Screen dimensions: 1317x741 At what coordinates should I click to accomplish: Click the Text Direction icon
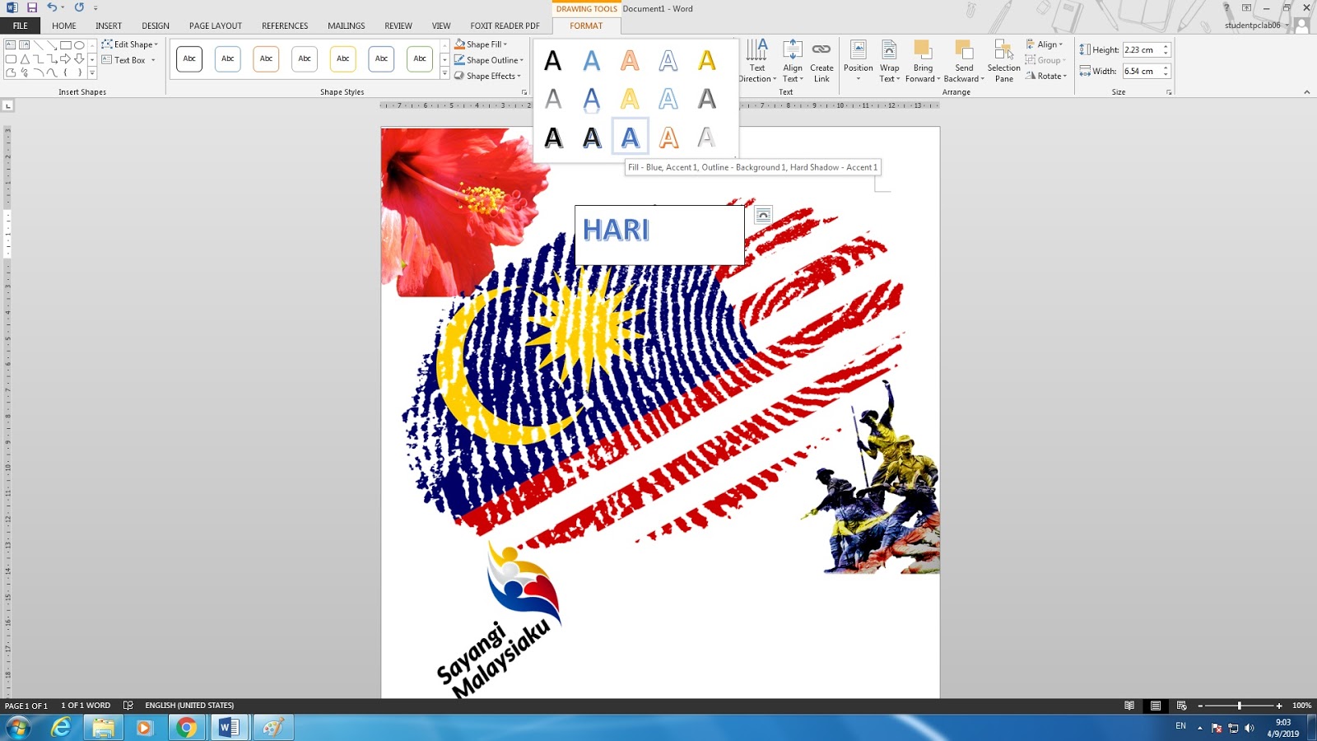point(757,49)
